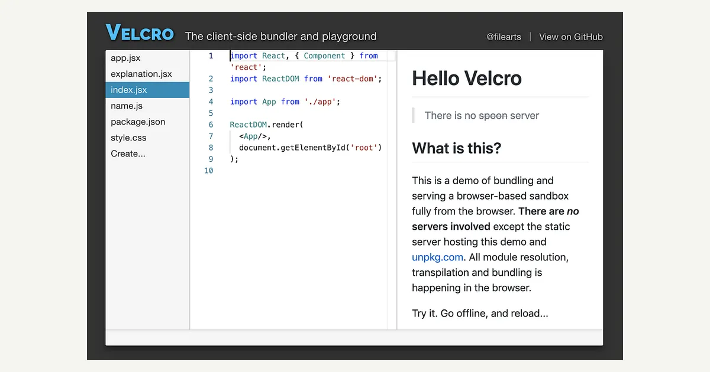This screenshot has width=710, height=372.
Task: Click line number 4 in the editor
Action: coord(211,102)
